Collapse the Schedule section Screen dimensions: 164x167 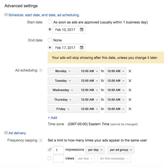coord(6,15)
